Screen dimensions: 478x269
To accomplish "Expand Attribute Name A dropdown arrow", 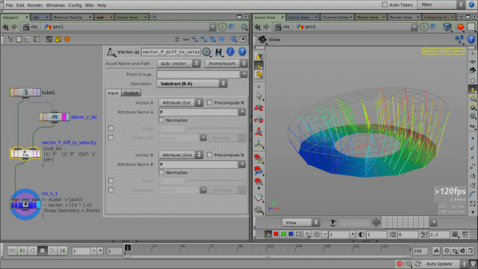I will click(242, 112).
